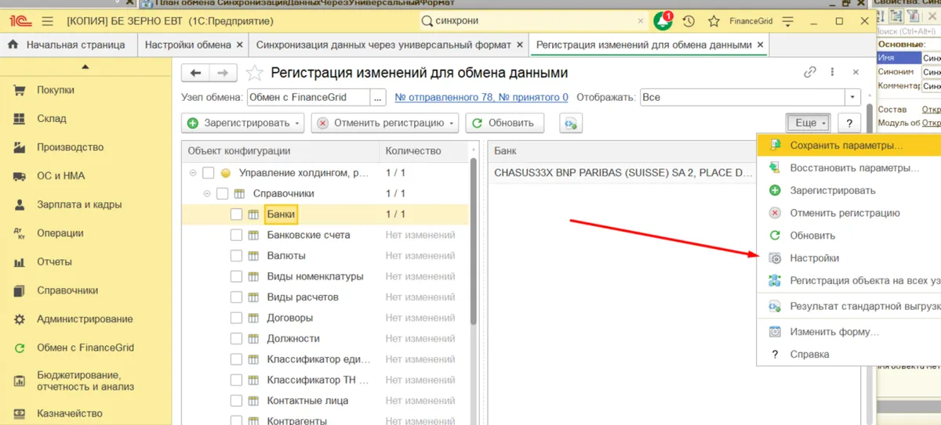Tick the Должности checkbox
The height and width of the screenshot is (425, 941).
coord(236,339)
